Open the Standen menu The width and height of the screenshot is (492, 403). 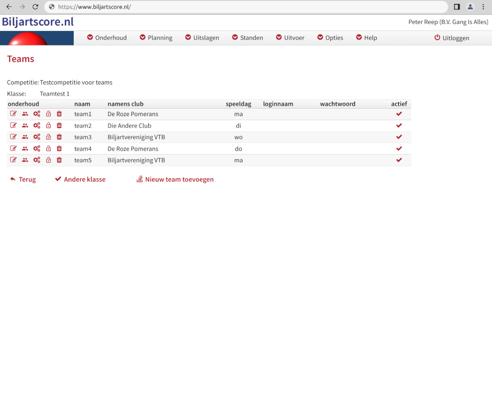[x=247, y=38]
